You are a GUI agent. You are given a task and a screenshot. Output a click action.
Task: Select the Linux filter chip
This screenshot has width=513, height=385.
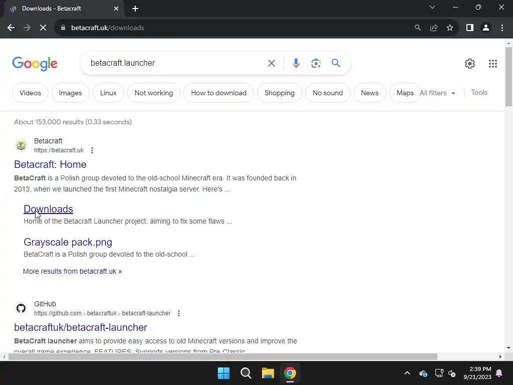pos(108,93)
